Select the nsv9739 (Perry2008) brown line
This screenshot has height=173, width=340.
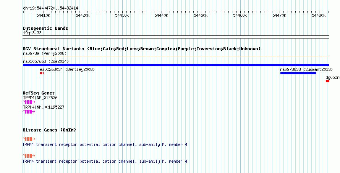pos(176,57)
